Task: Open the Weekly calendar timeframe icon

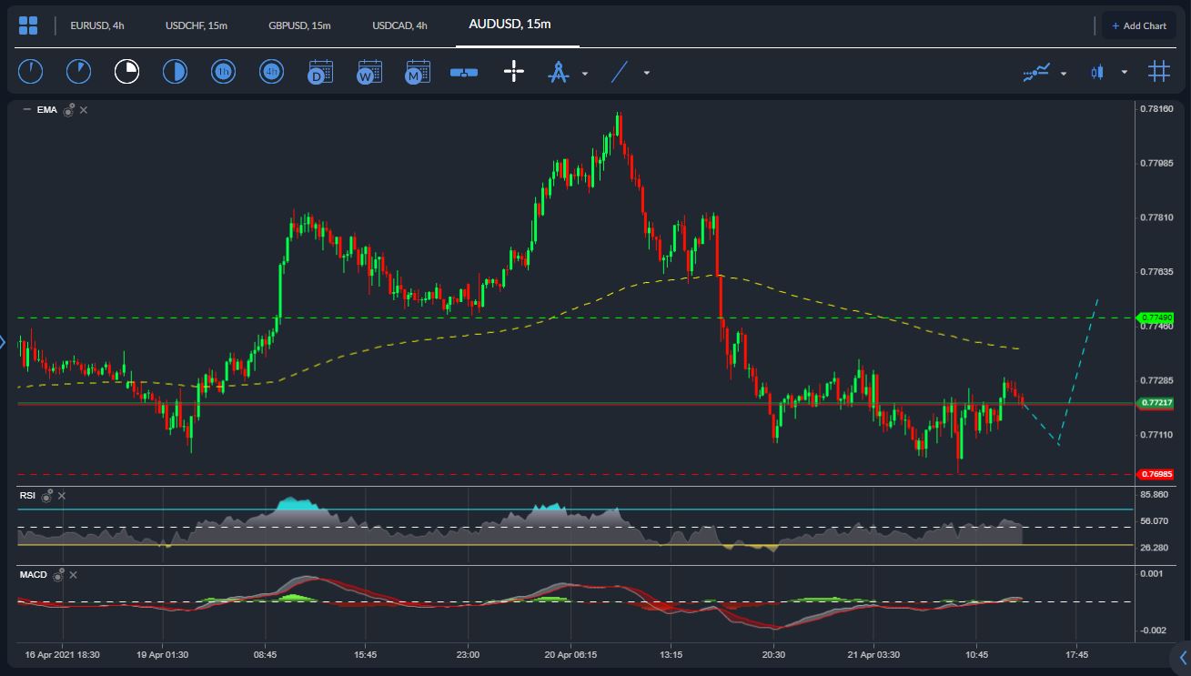Action: click(368, 71)
